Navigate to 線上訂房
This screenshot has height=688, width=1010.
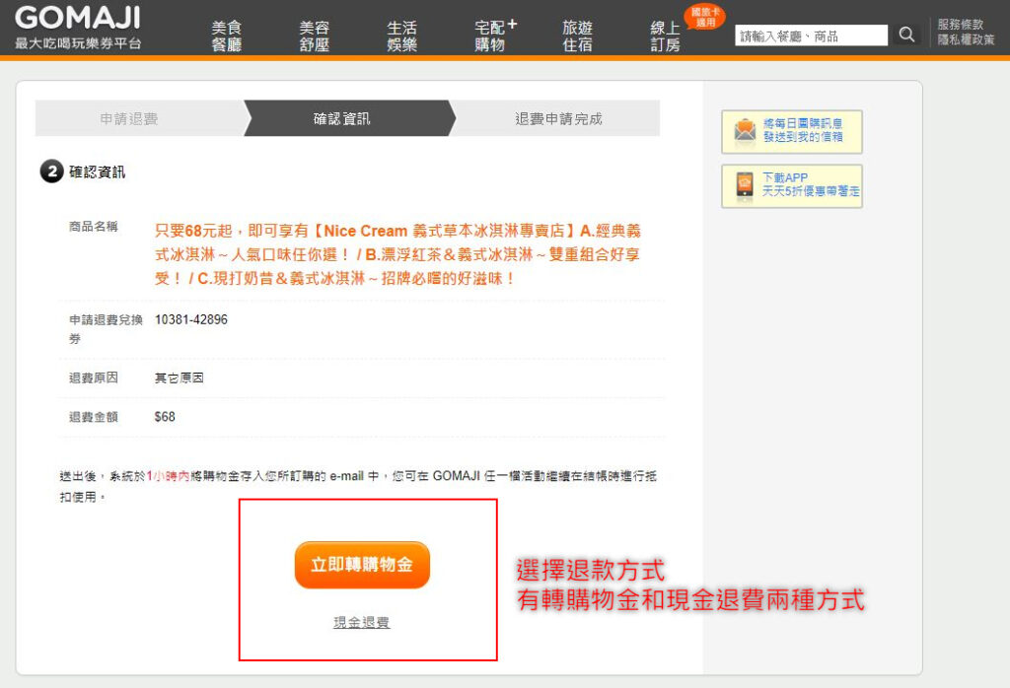(665, 36)
